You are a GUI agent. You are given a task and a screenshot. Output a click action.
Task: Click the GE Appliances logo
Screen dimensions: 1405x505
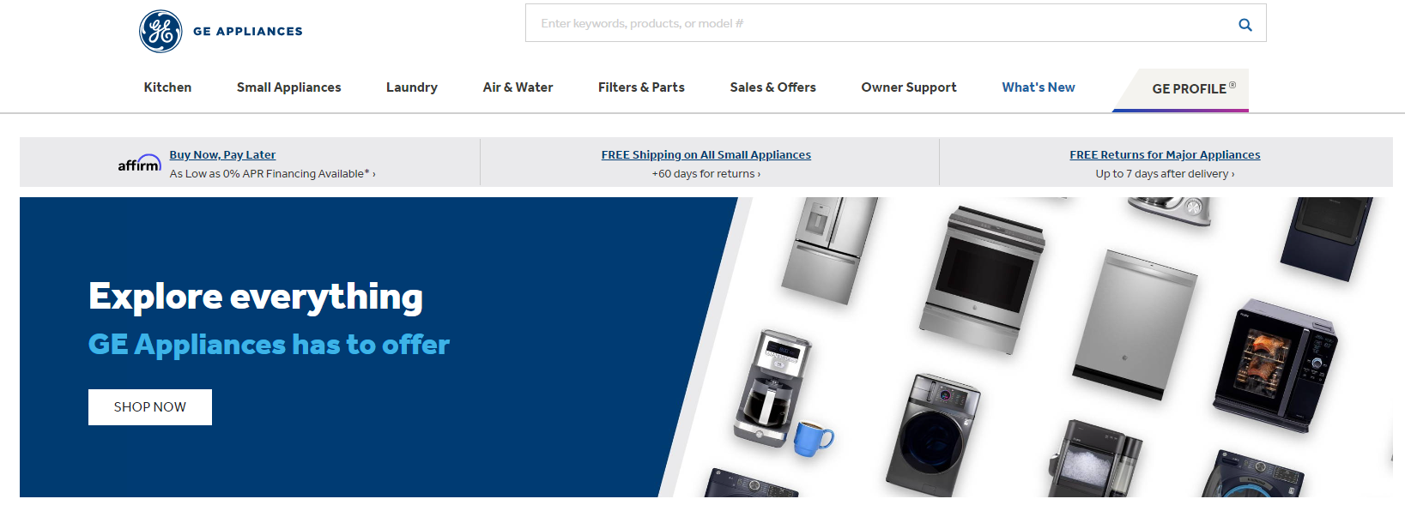click(221, 32)
